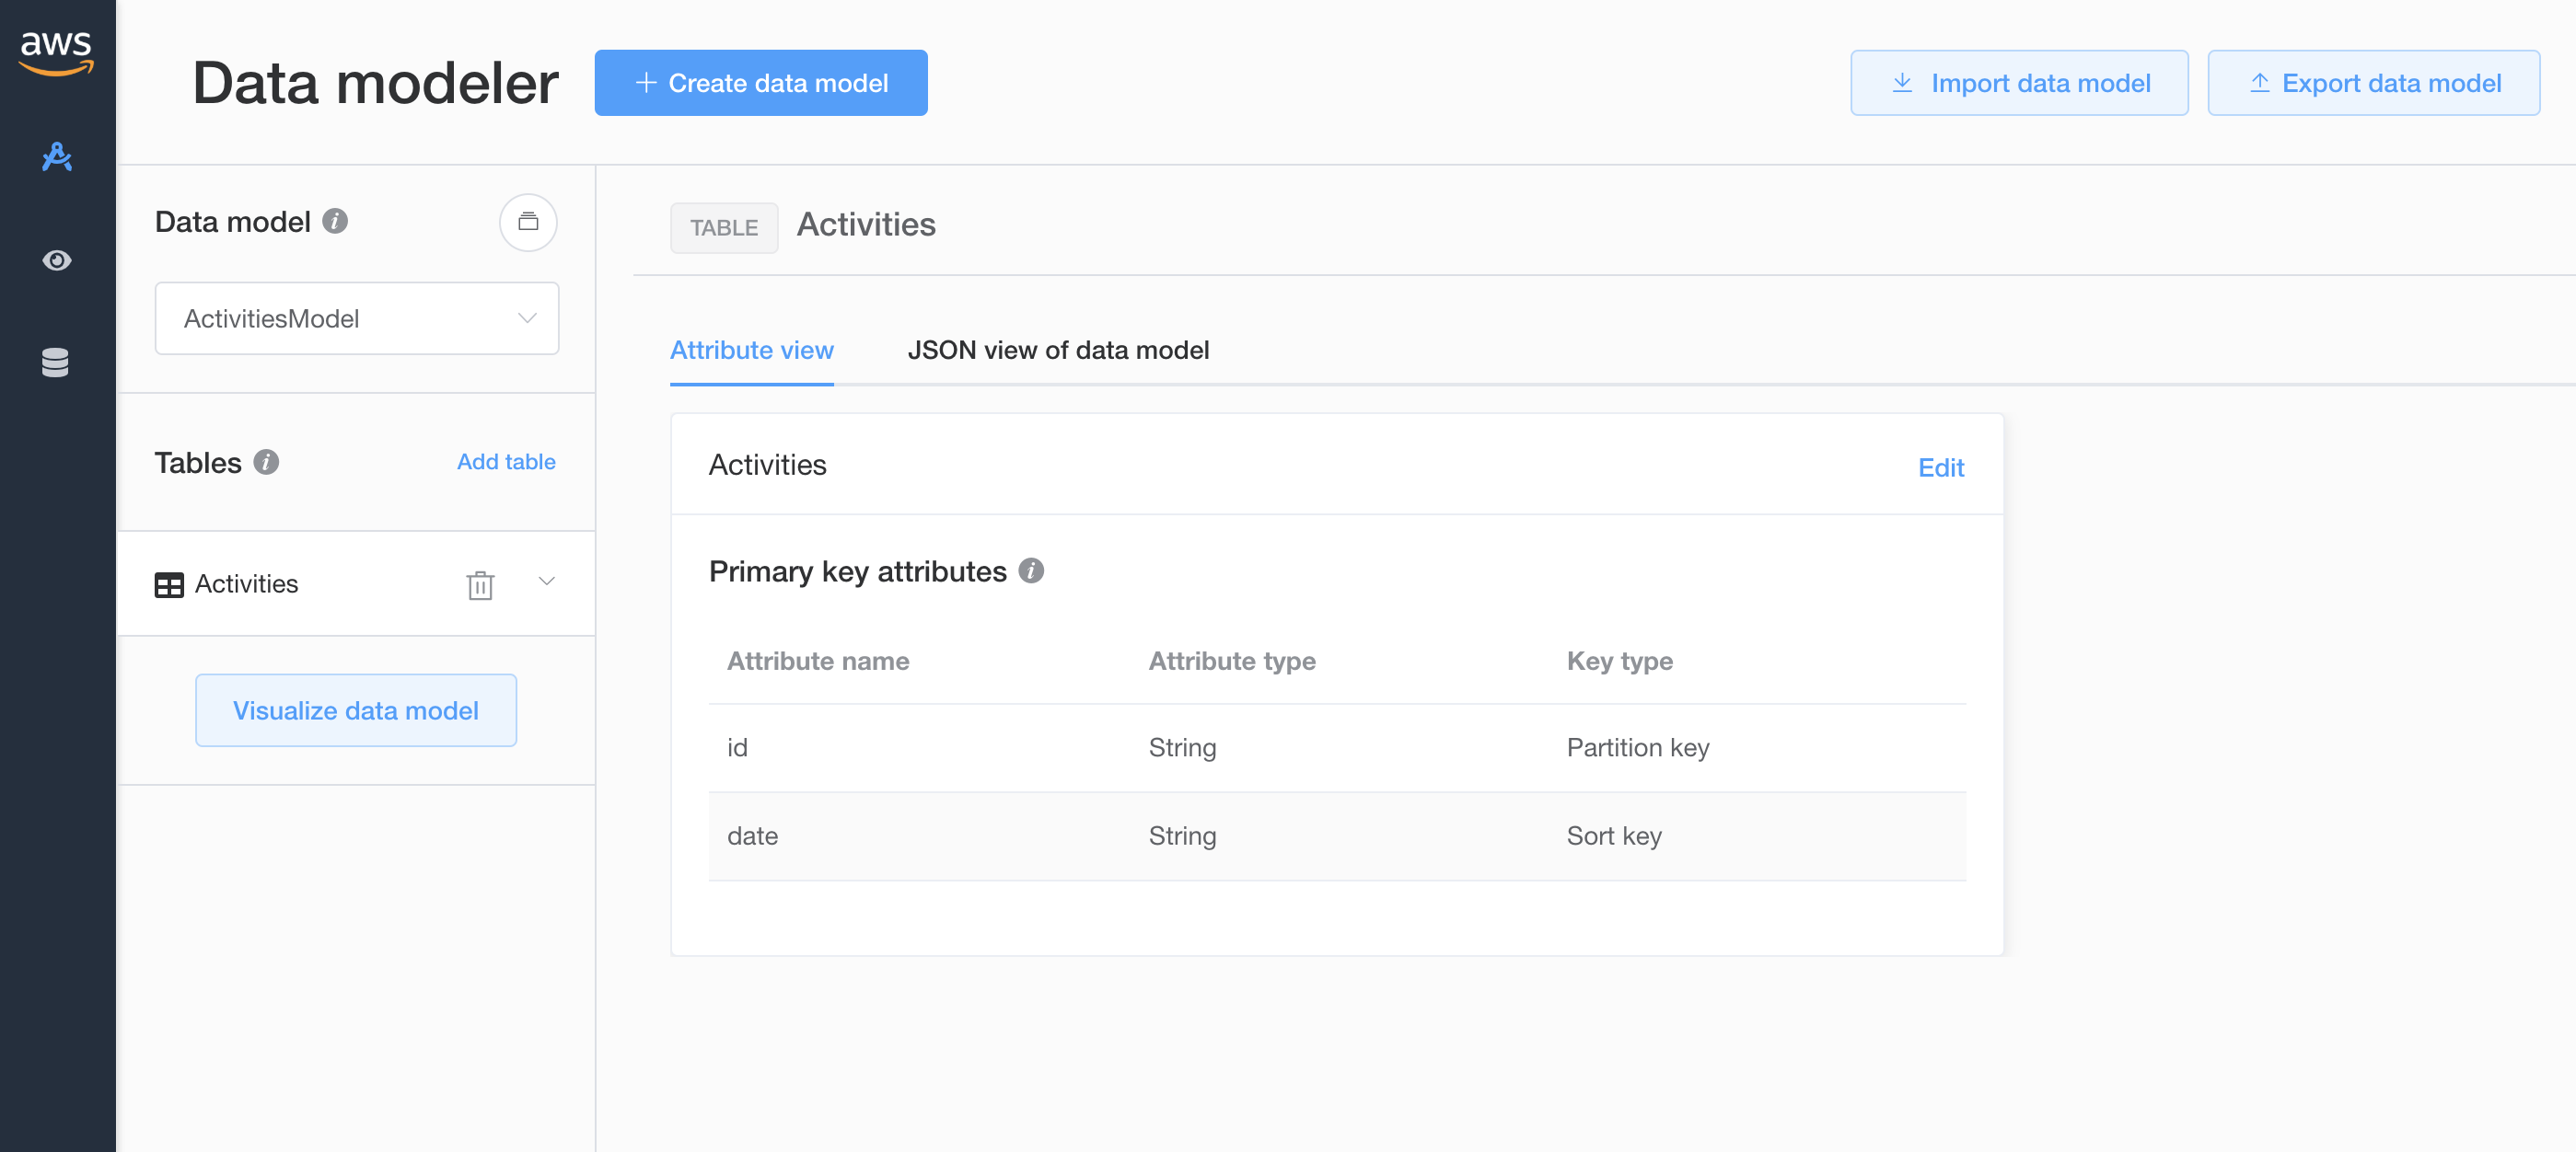
Task: Open the Operation builder database icon
Action: click(x=56, y=362)
